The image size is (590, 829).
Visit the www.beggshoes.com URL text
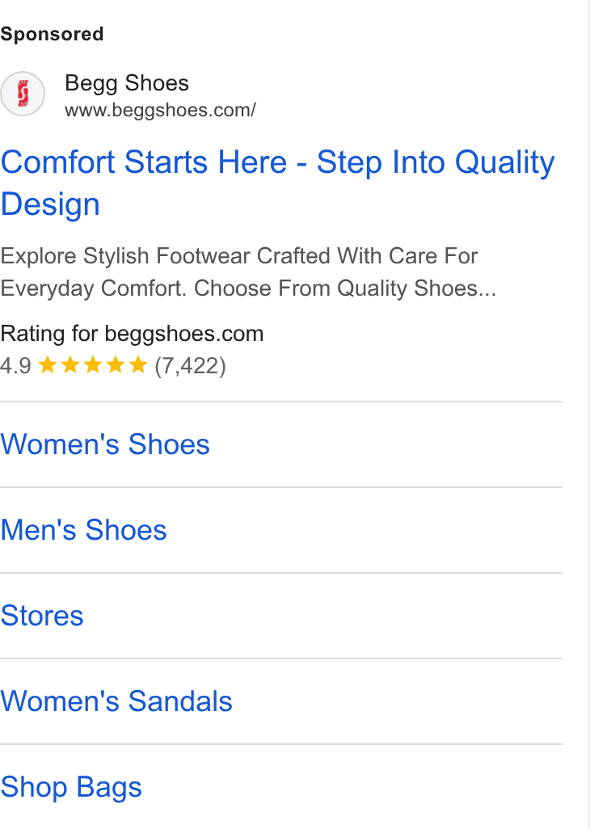tap(160, 110)
